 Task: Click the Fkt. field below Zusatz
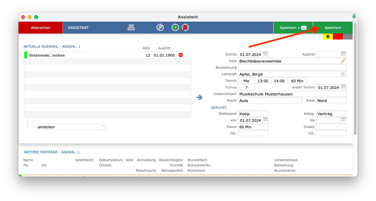[x=332, y=133]
